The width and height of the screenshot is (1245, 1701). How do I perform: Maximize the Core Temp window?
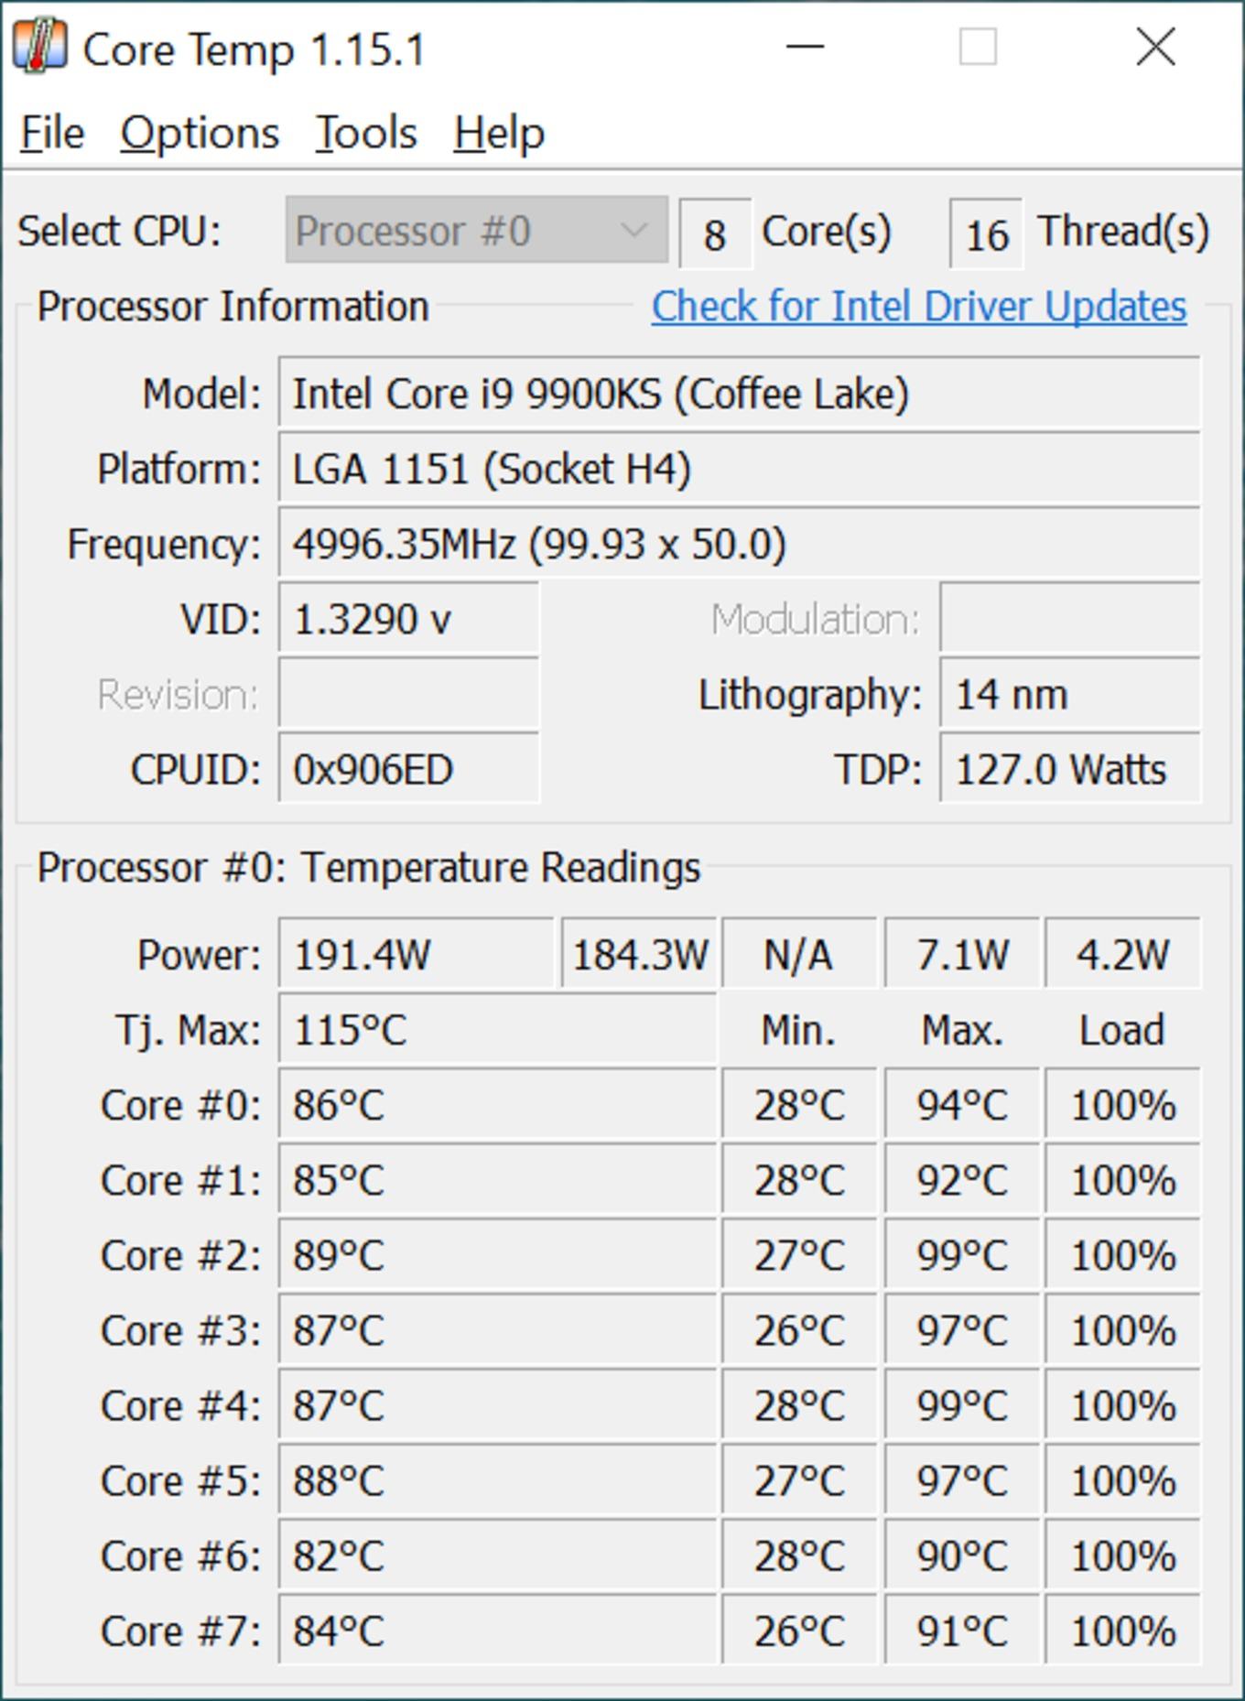click(x=978, y=47)
